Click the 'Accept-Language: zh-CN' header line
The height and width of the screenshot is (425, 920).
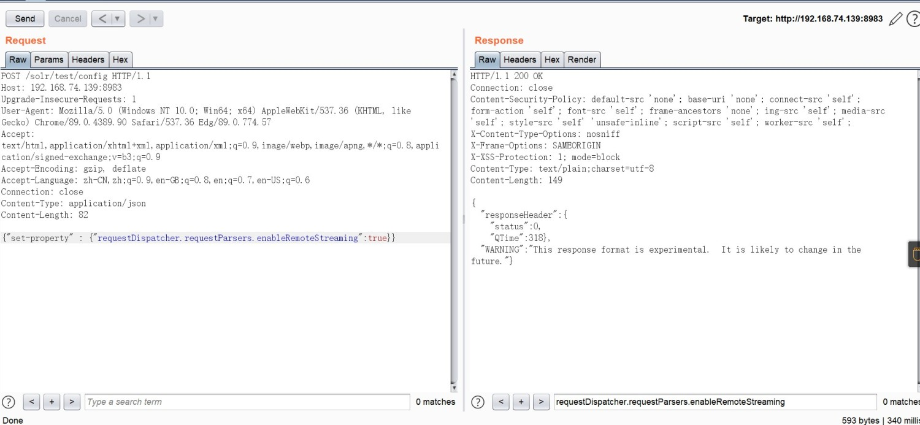[155, 180]
